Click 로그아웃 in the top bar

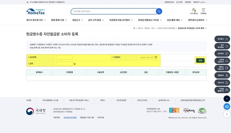click(x=179, y=2)
